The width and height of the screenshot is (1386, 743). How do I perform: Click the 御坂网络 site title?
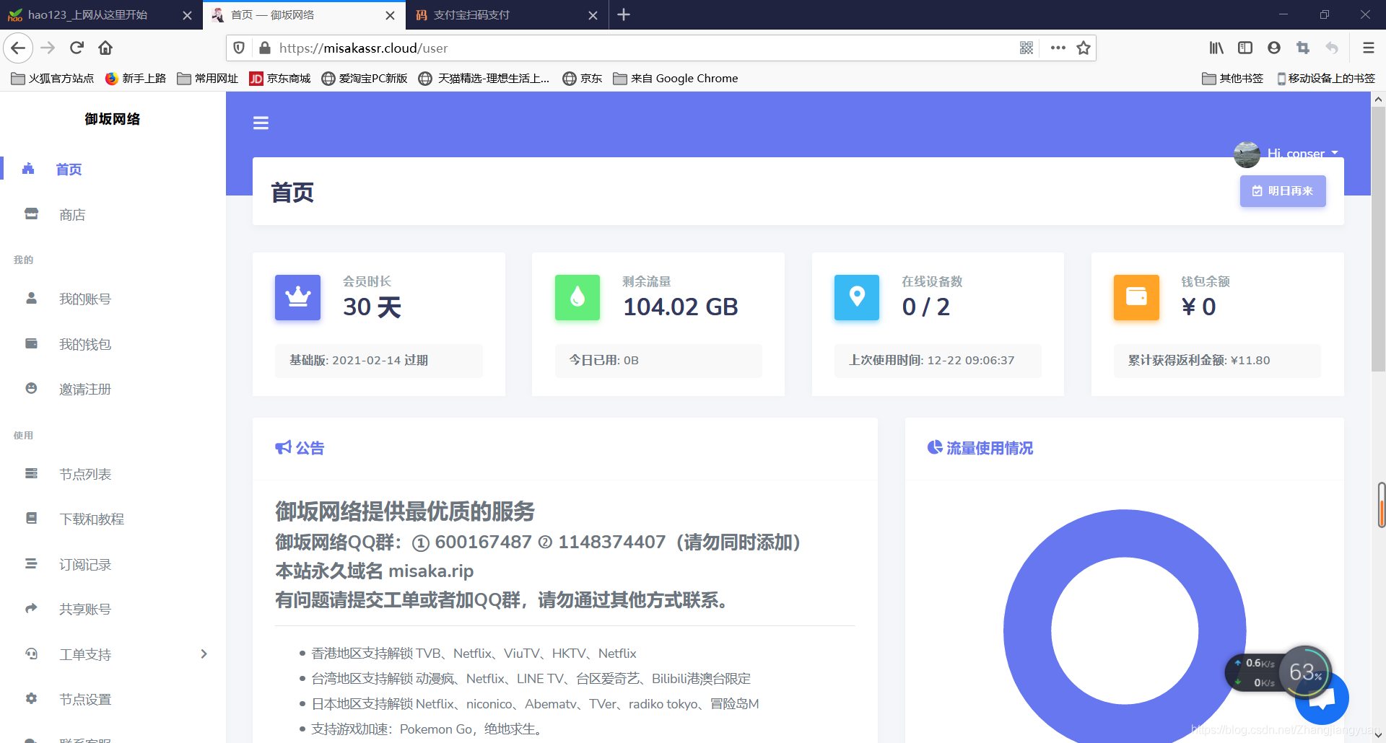point(113,119)
